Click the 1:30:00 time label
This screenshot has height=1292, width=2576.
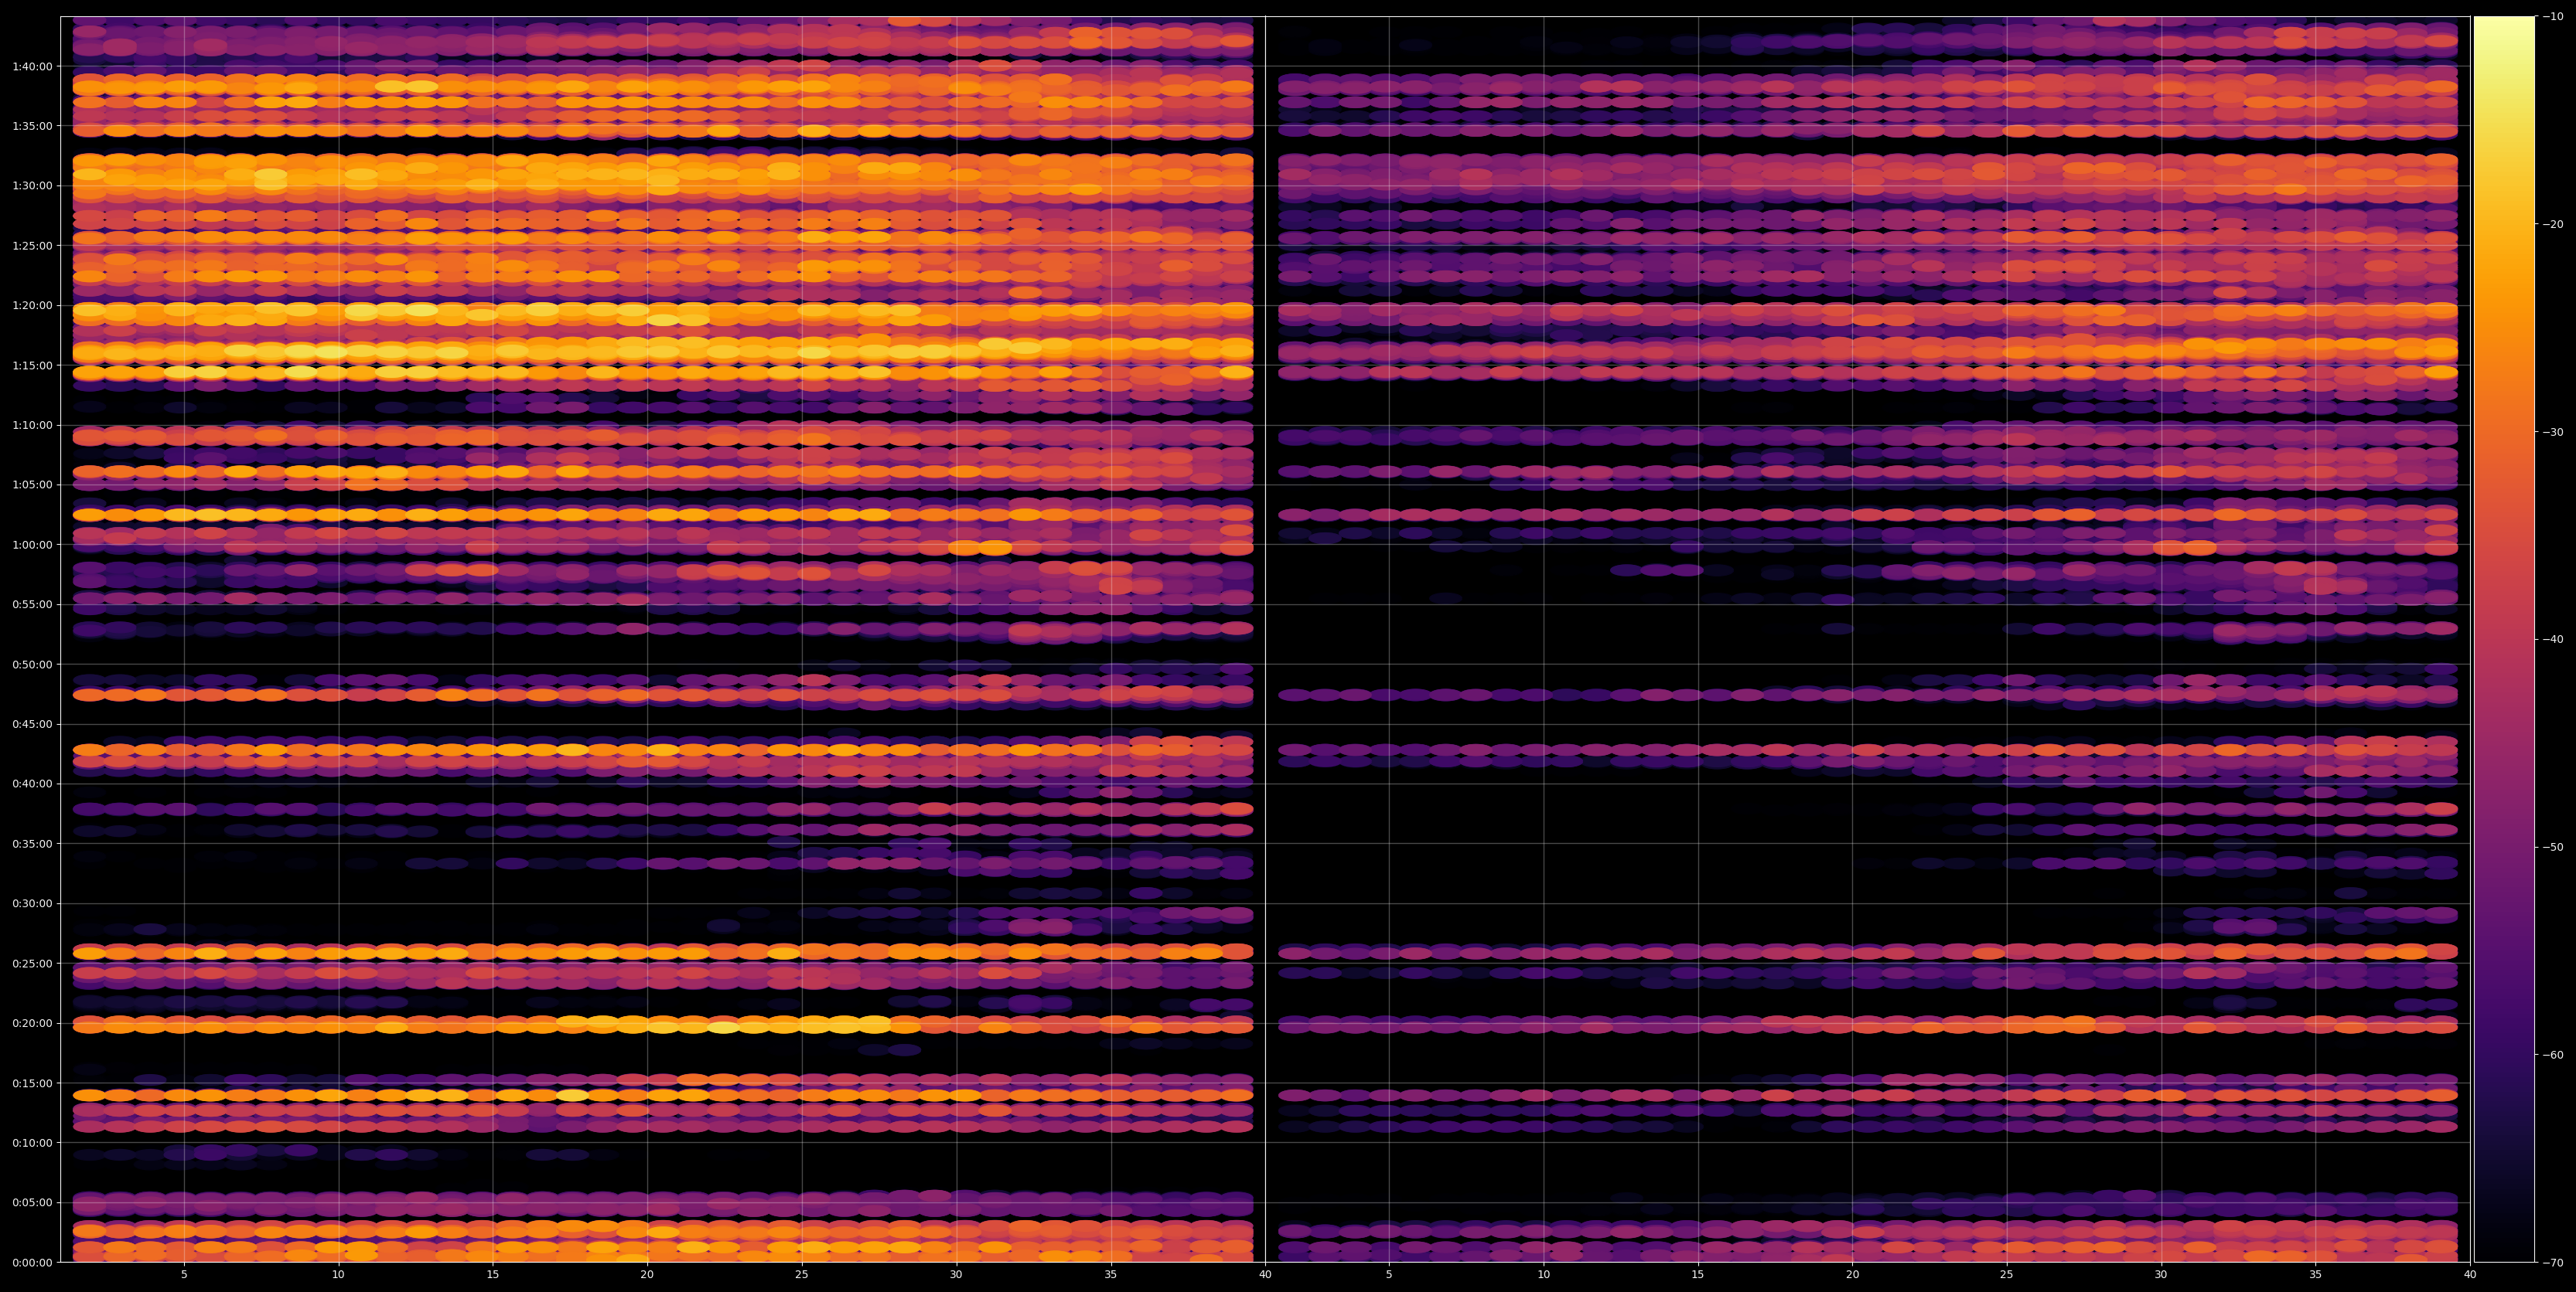pos(32,186)
